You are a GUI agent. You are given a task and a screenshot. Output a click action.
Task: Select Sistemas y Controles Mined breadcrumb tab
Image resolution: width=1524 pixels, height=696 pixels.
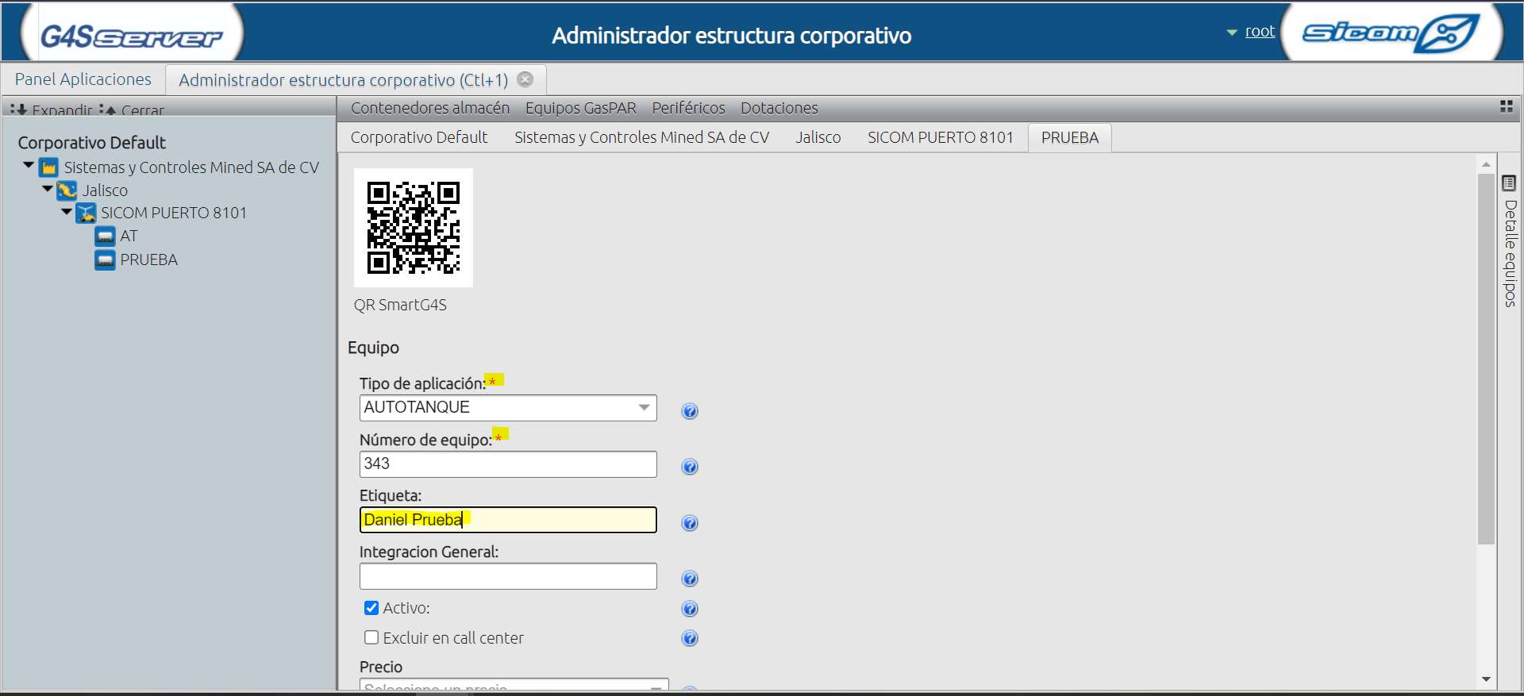click(x=641, y=137)
